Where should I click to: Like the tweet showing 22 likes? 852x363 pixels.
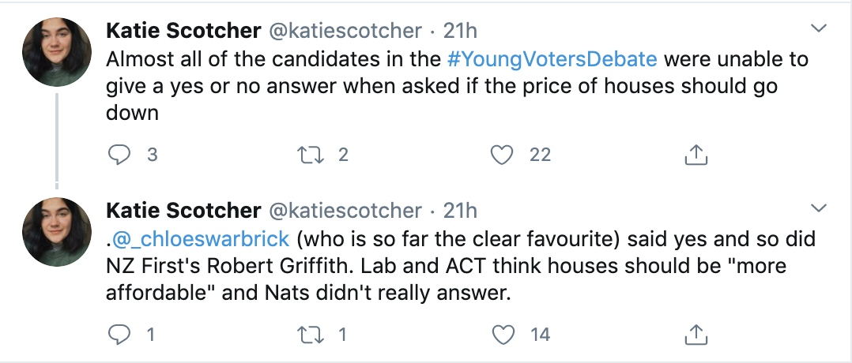pos(502,155)
